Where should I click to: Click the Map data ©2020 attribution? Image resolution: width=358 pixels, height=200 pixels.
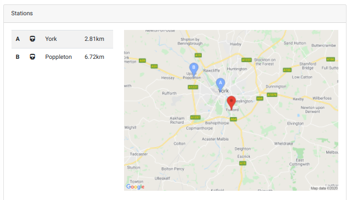[324, 188]
